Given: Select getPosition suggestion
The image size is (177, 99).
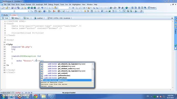Looking at the screenshot, I should coord(67,78).
